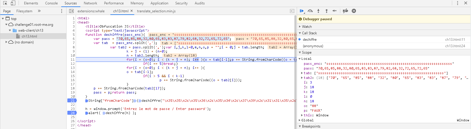Collapse the challenge01.root-me.org tree node
471x129 pixels.
(x=6, y=24)
